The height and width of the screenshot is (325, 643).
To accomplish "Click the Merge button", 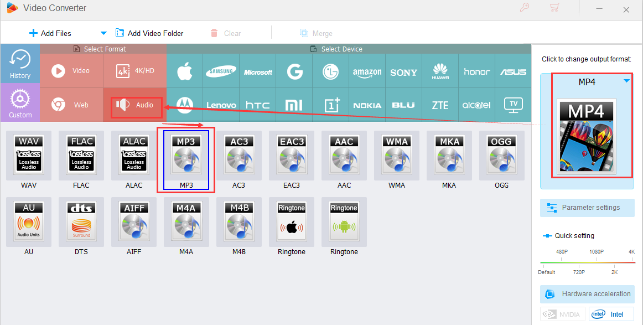I will (x=316, y=33).
